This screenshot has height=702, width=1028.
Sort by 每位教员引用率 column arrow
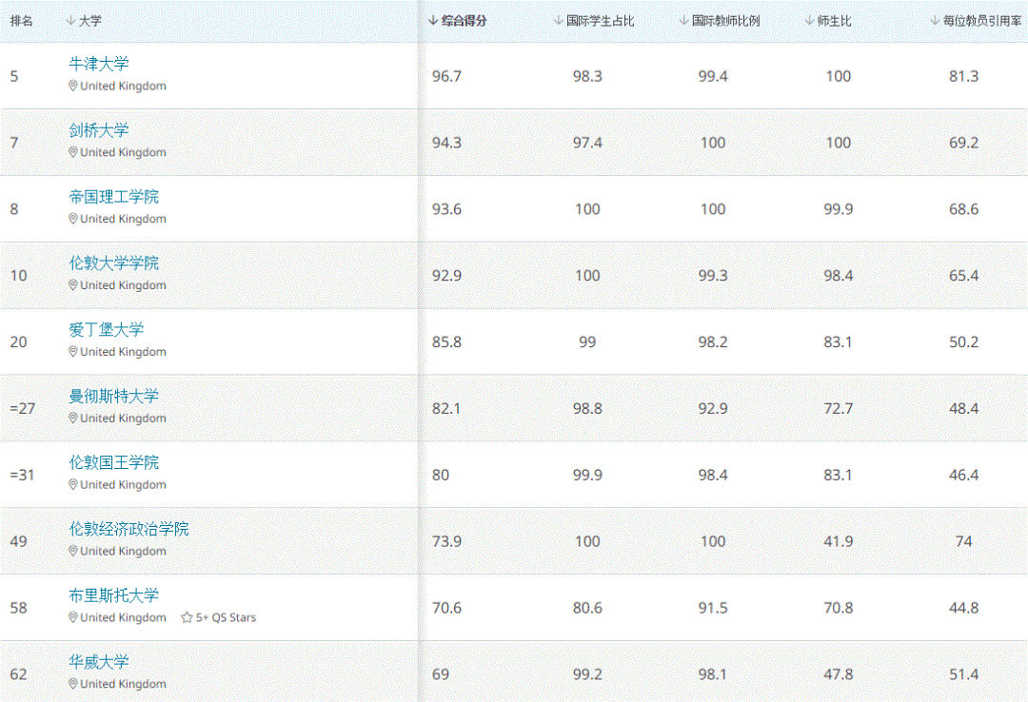(x=935, y=21)
